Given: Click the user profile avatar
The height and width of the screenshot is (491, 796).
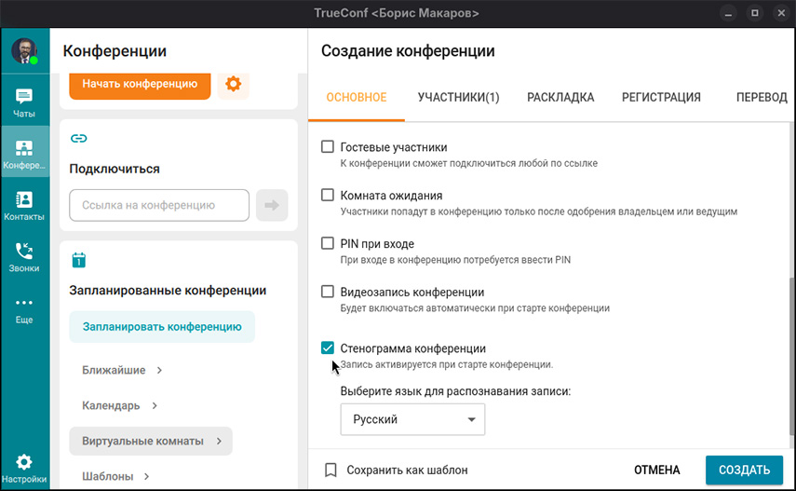Looking at the screenshot, I should 24,51.
